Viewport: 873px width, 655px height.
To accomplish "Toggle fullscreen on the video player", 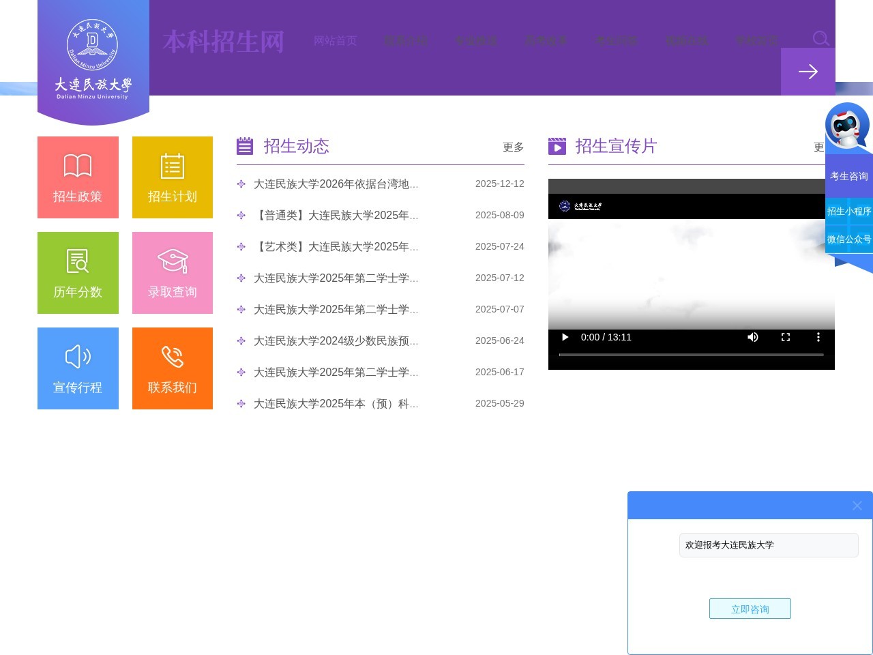I will click(x=786, y=337).
